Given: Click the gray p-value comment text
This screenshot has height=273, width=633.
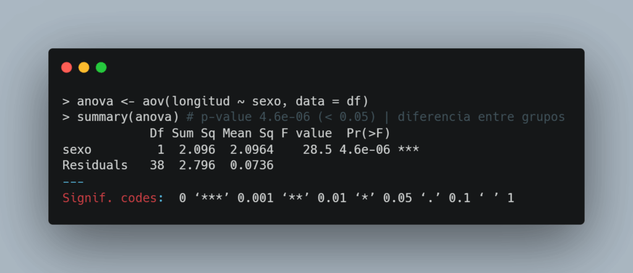Looking at the screenshot, I should point(375,117).
